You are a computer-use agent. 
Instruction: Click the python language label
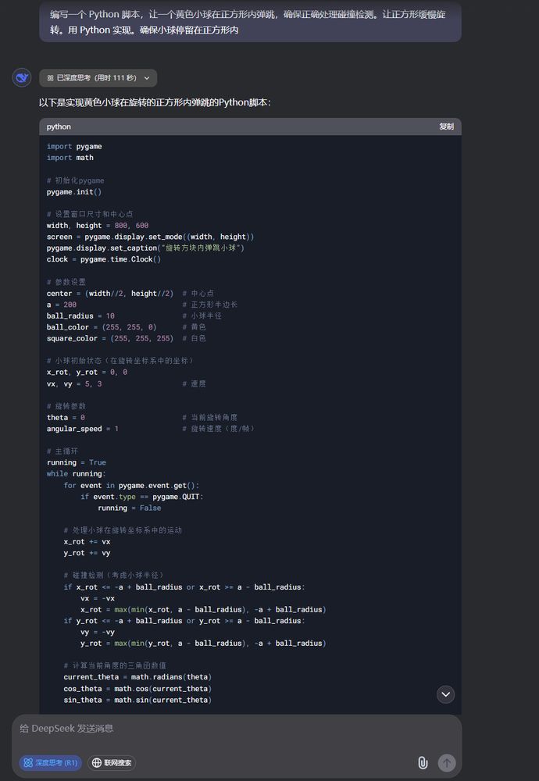tap(59, 127)
